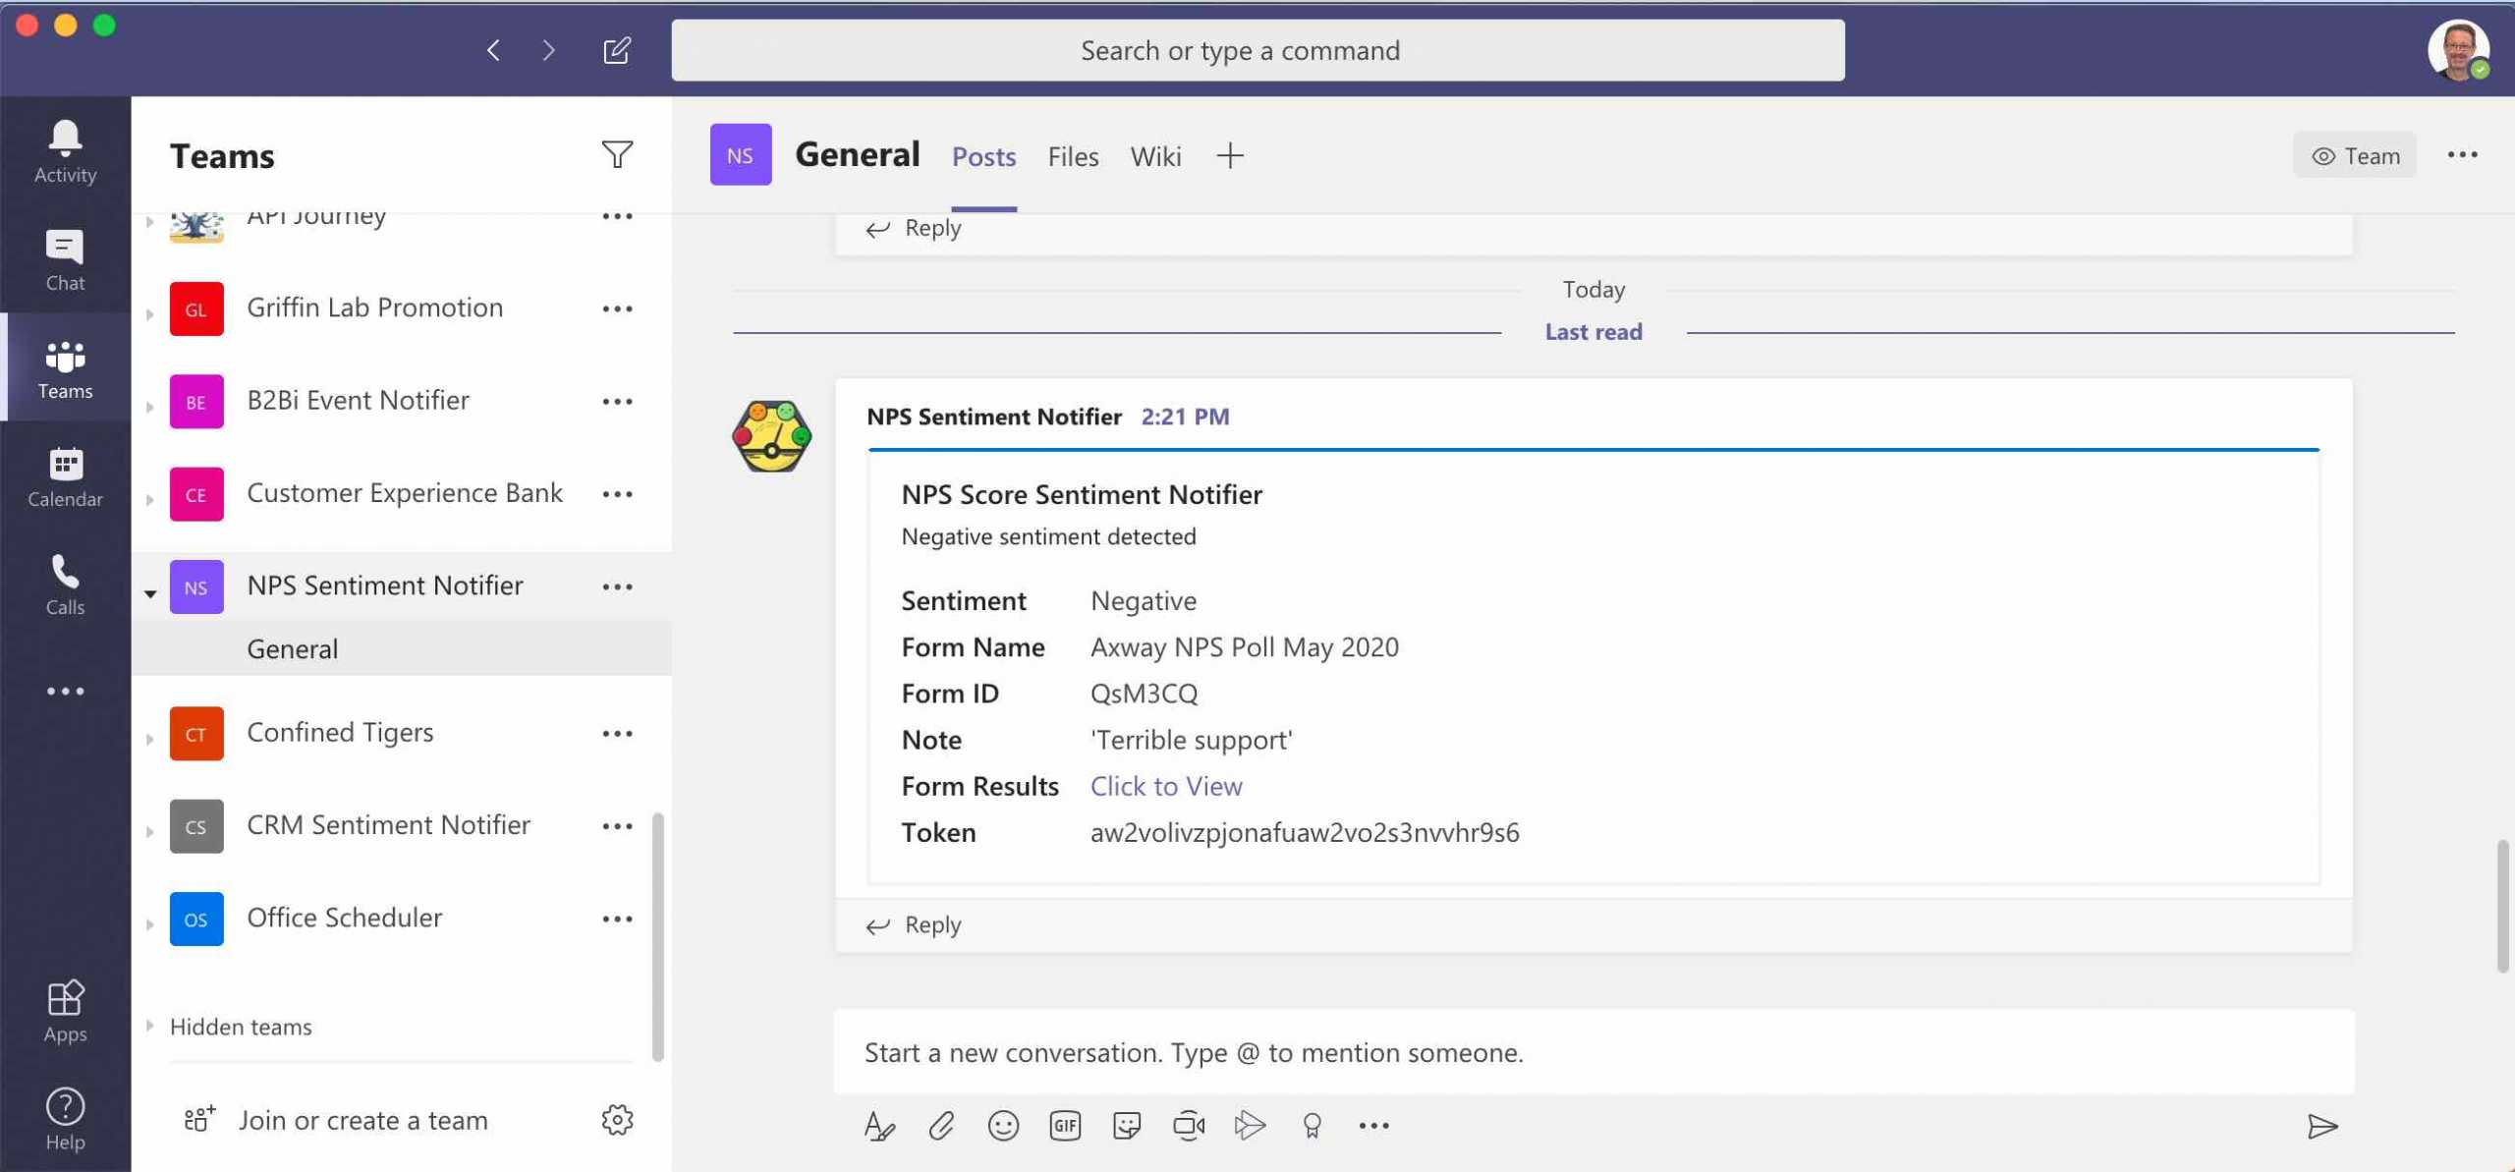Reply to the previous conversation above Today
This screenshot has width=2515, height=1172.
click(914, 228)
